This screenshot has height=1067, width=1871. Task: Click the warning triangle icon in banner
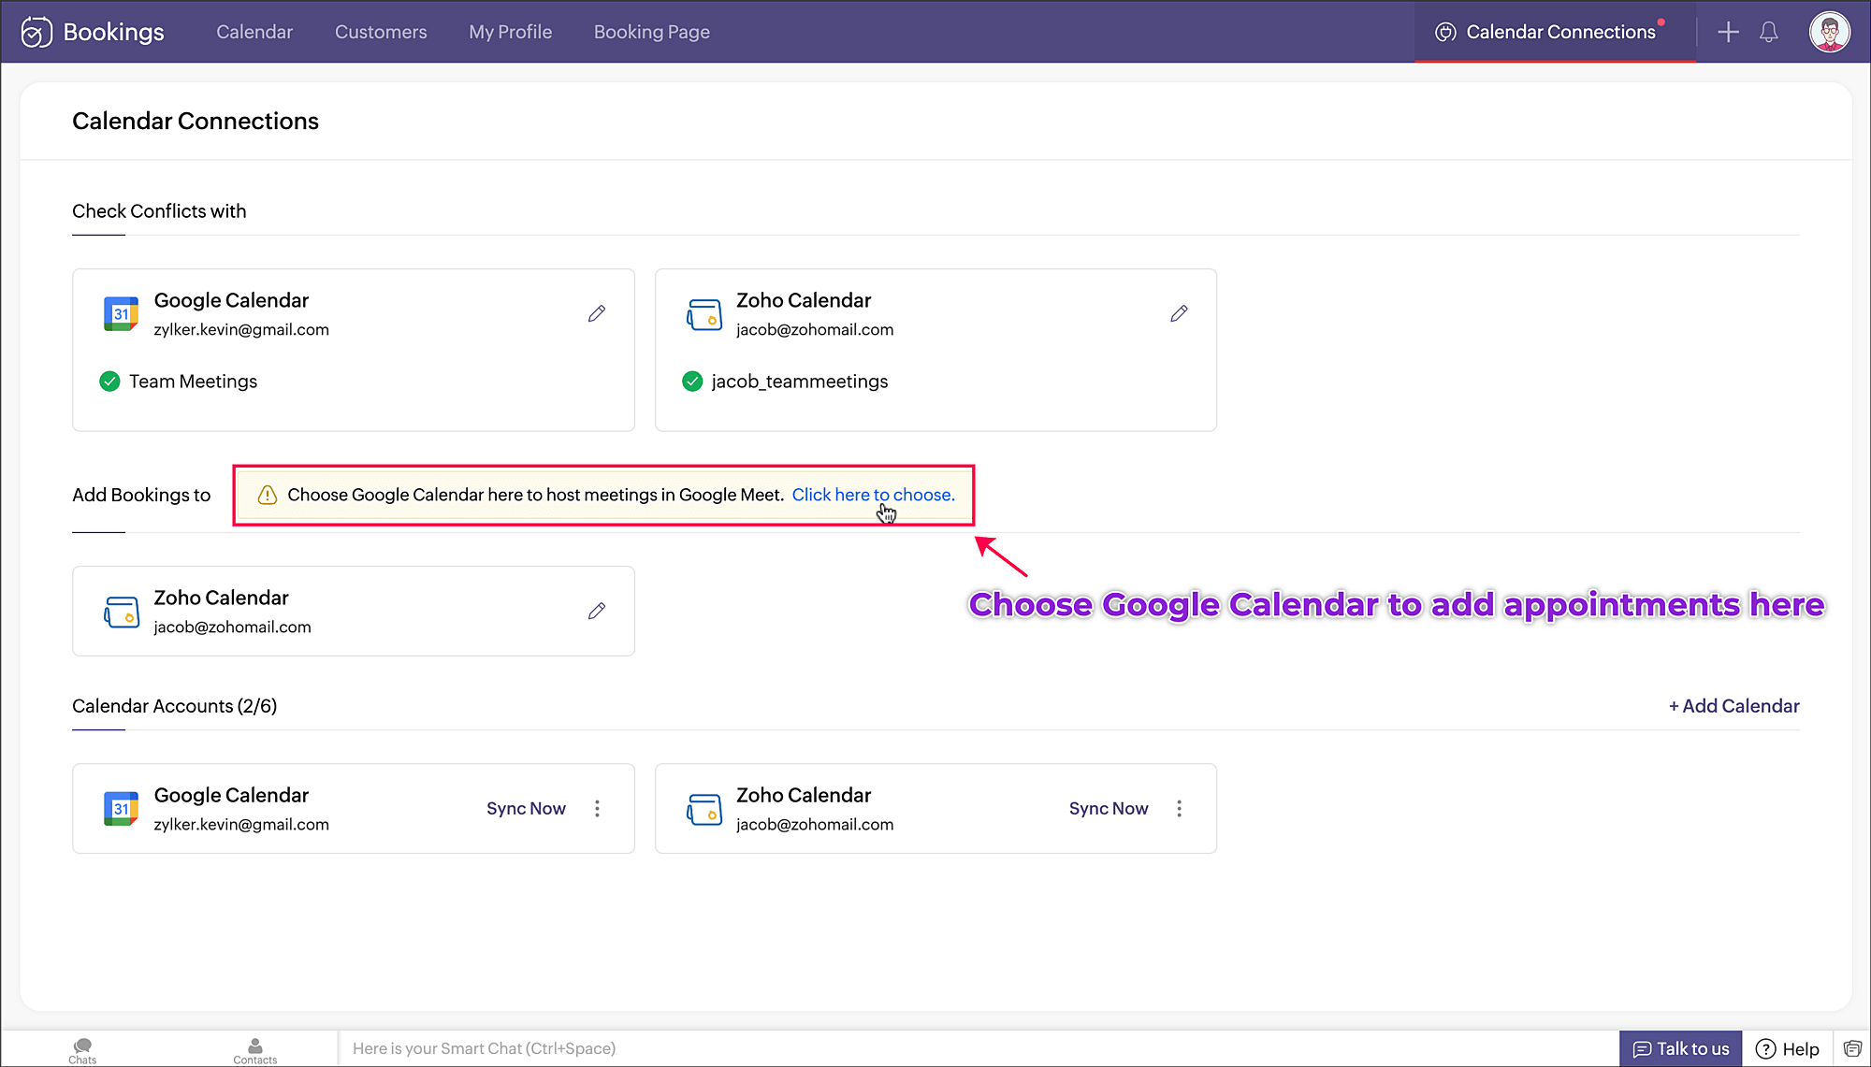[267, 495]
